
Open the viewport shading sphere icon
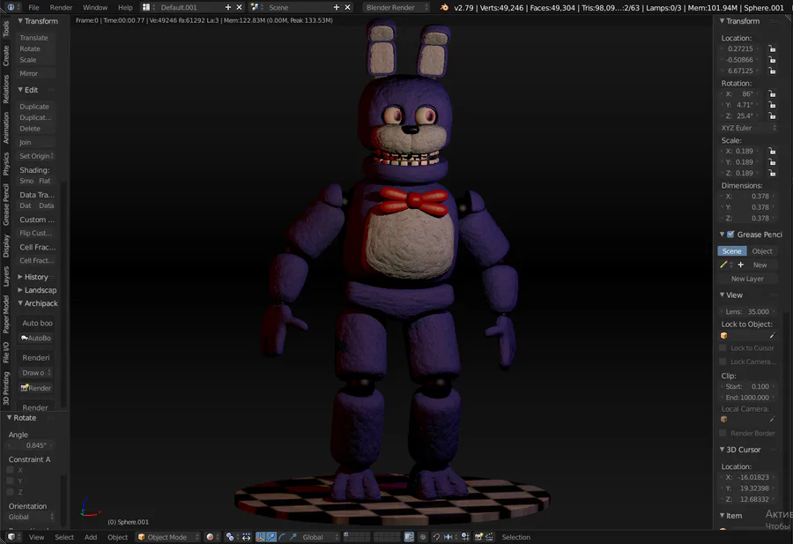tap(210, 537)
